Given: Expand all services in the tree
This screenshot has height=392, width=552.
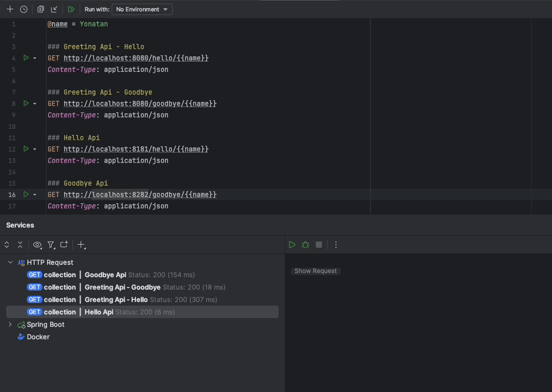Looking at the screenshot, I should tap(7, 245).
